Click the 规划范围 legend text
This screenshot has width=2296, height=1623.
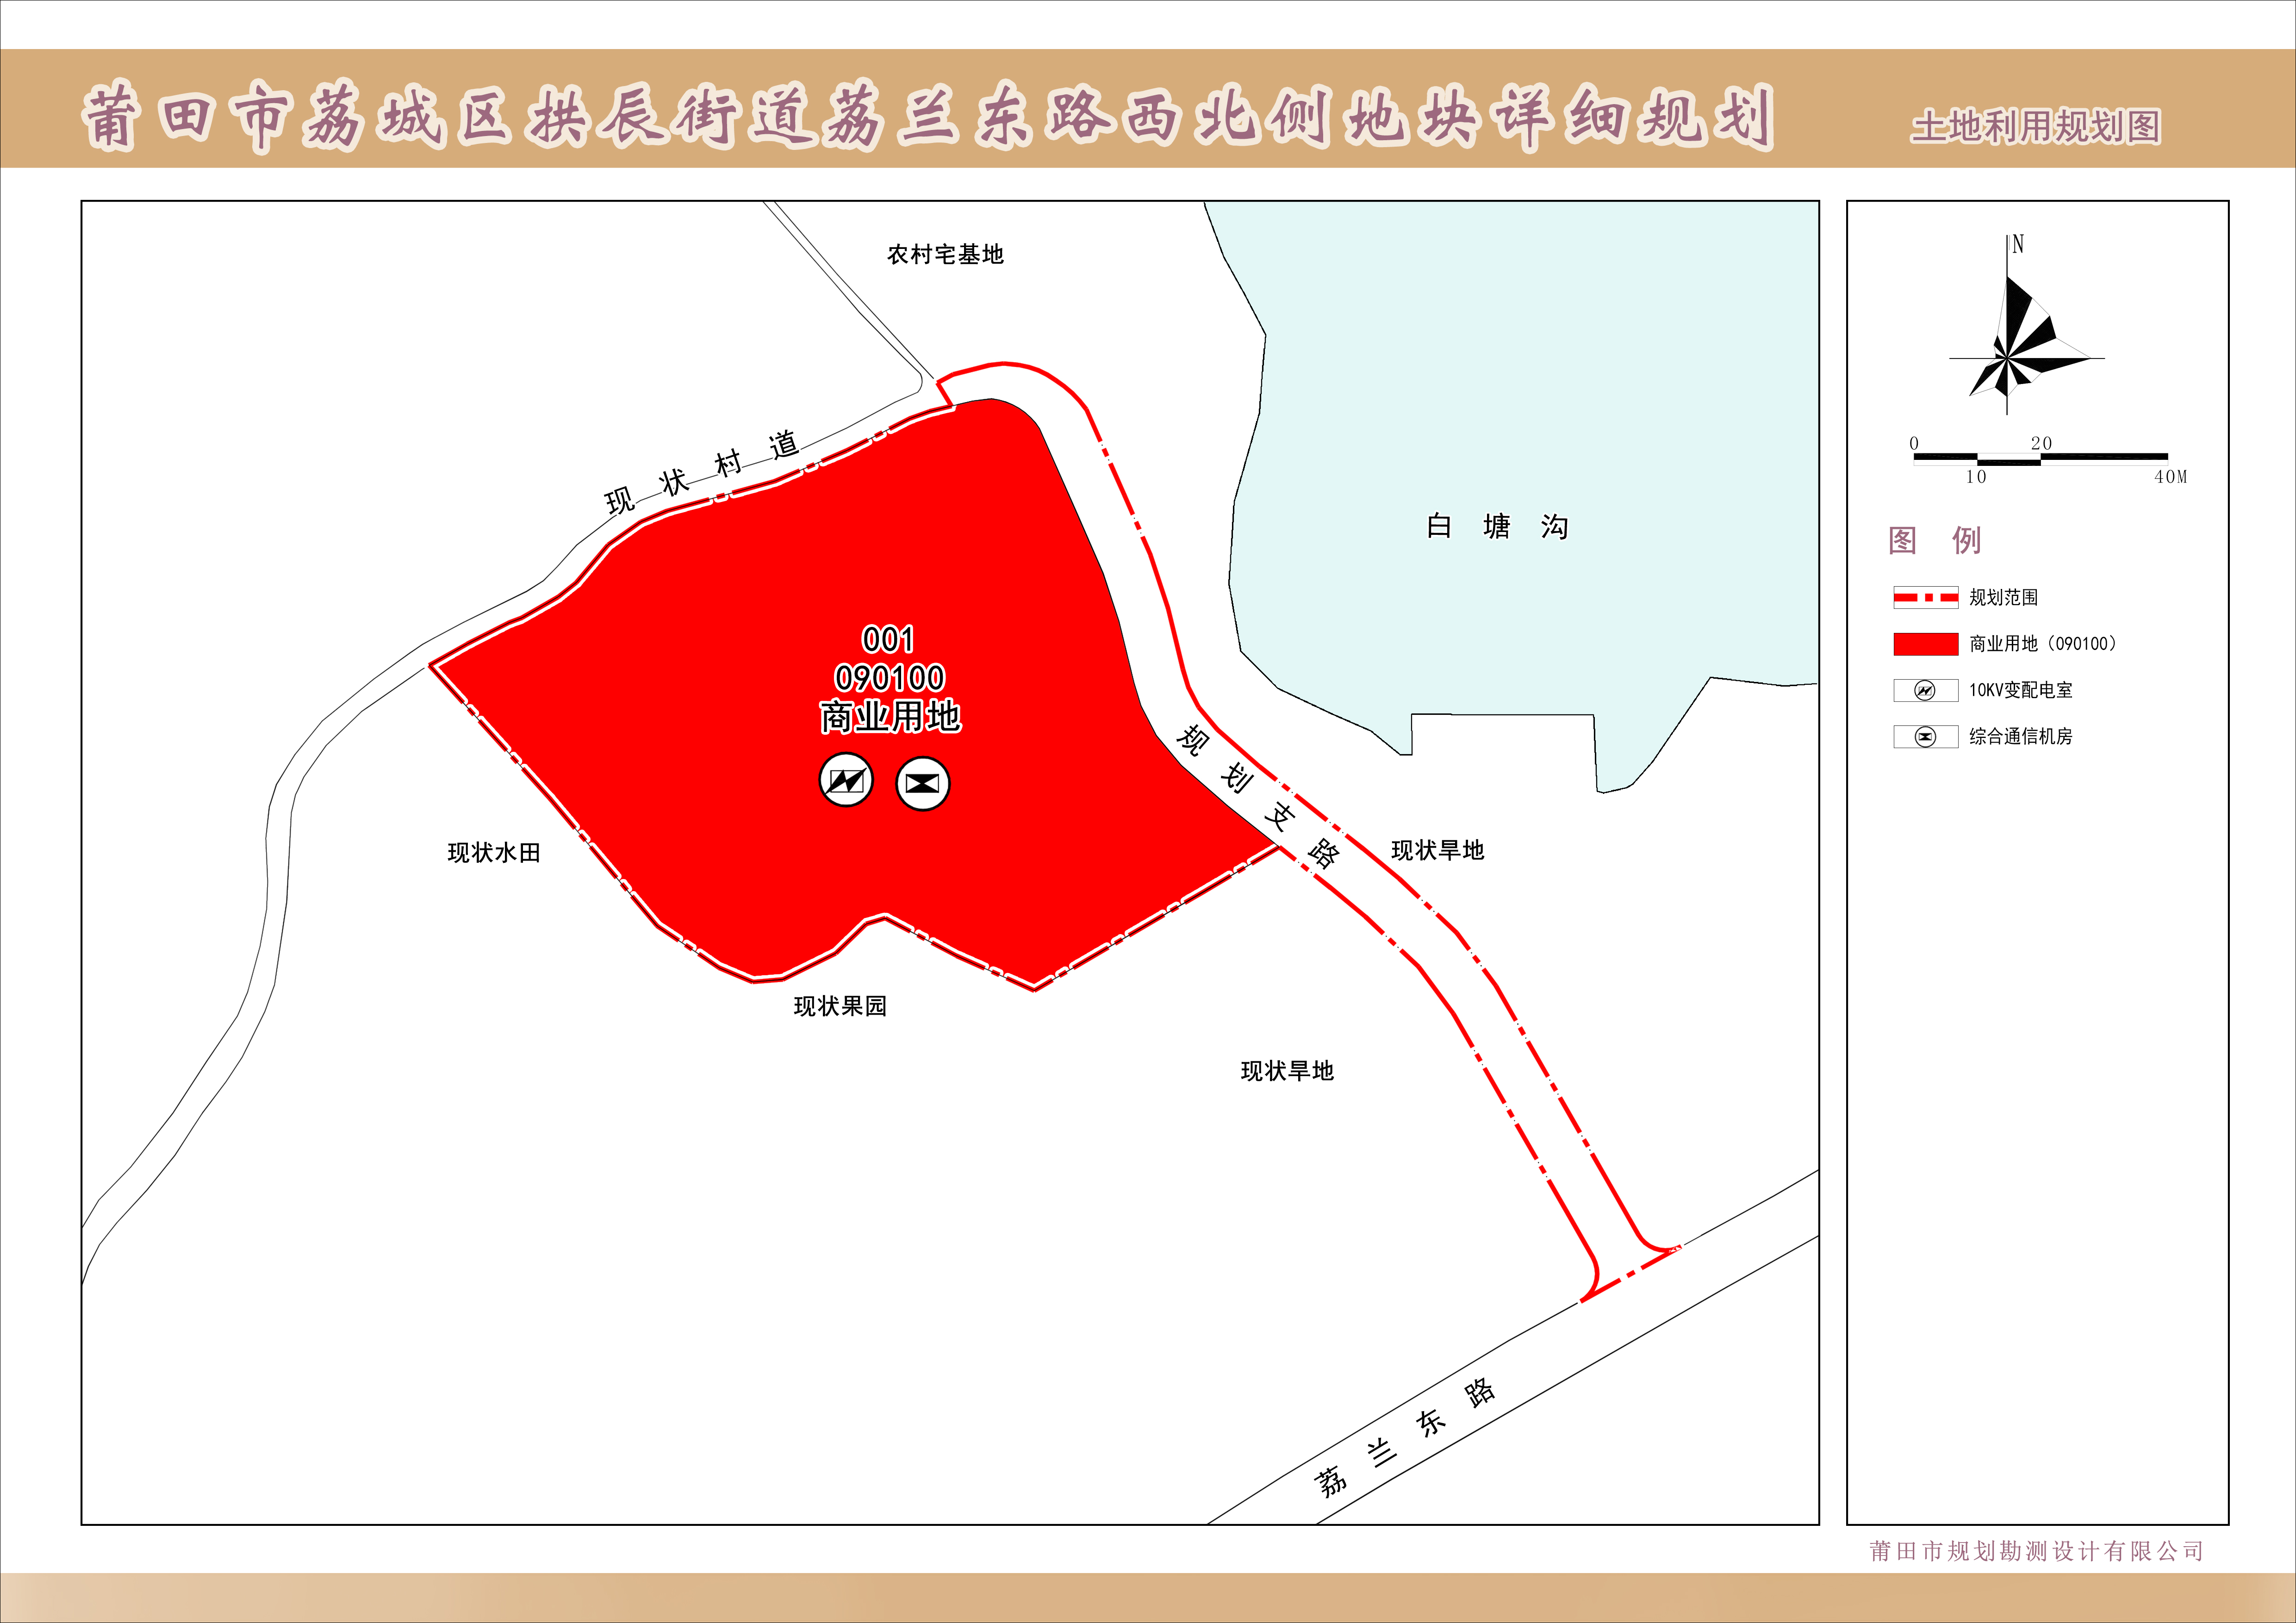tap(2003, 598)
